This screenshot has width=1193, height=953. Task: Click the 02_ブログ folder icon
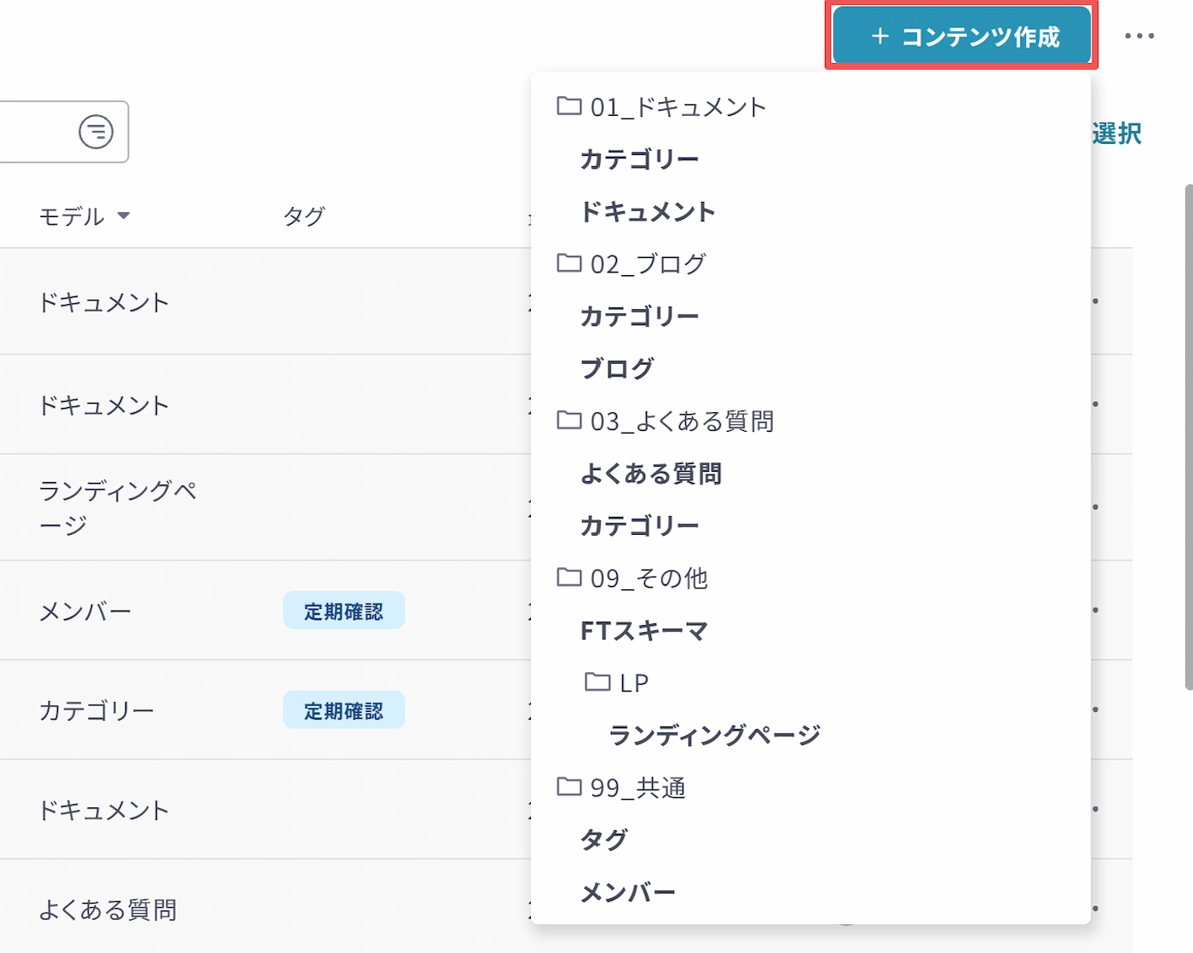tap(568, 263)
